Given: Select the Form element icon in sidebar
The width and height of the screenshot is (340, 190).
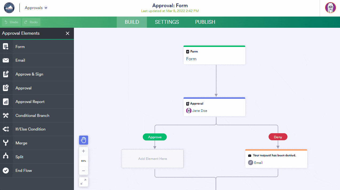Looking at the screenshot, I should click(x=6, y=47).
